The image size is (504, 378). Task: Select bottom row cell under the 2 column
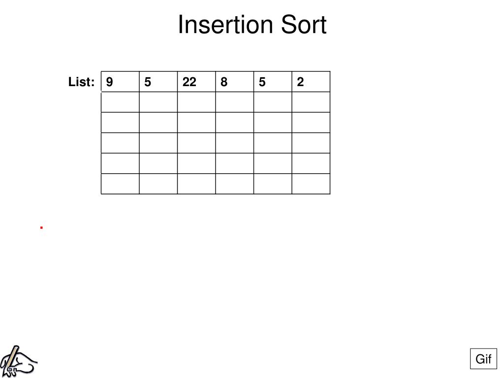click(311, 184)
